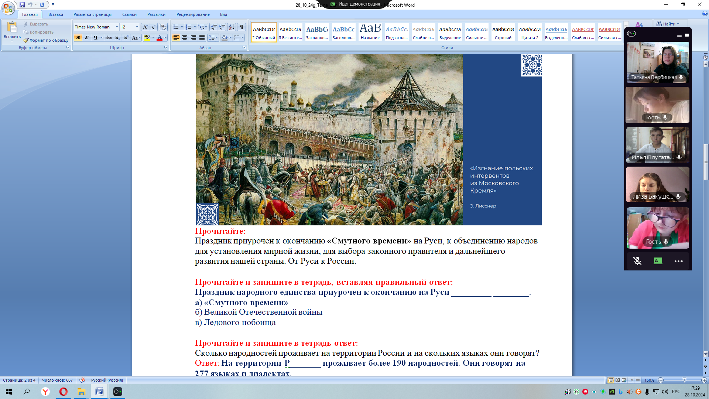The height and width of the screenshot is (399, 709).
Task: Click the Русский (Россия) language indicator
Action: point(107,380)
